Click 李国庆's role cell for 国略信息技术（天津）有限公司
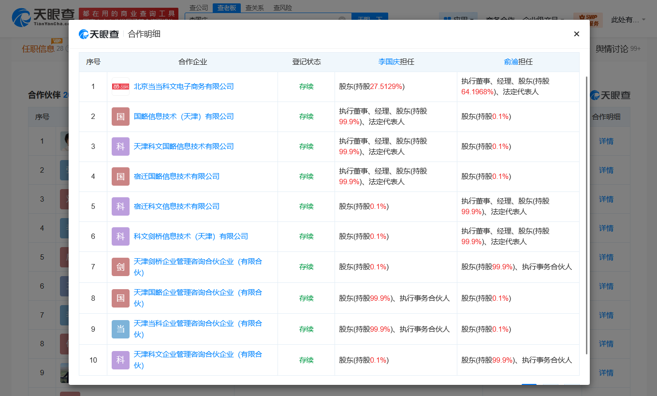The image size is (657, 396). coord(396,117)
